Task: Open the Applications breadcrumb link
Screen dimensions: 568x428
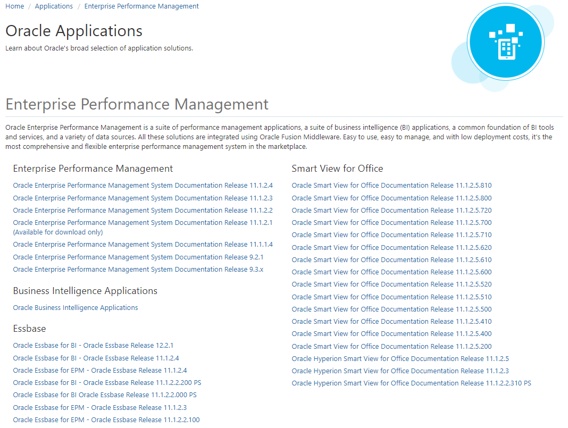Action: [x=54, y=6]
